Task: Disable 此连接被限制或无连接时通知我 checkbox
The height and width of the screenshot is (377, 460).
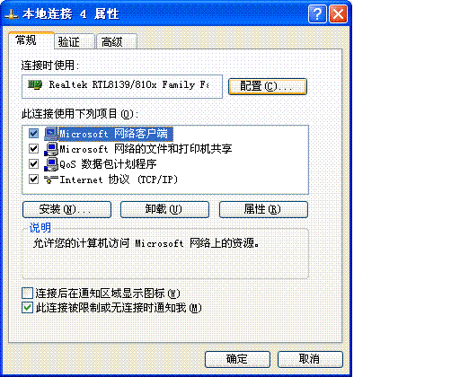Action: point(27,308)
